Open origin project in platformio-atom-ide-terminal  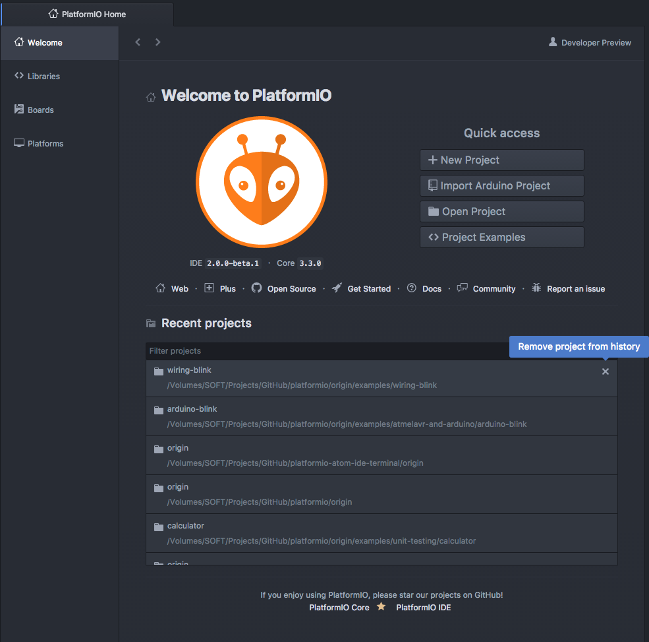coord(381,455)
